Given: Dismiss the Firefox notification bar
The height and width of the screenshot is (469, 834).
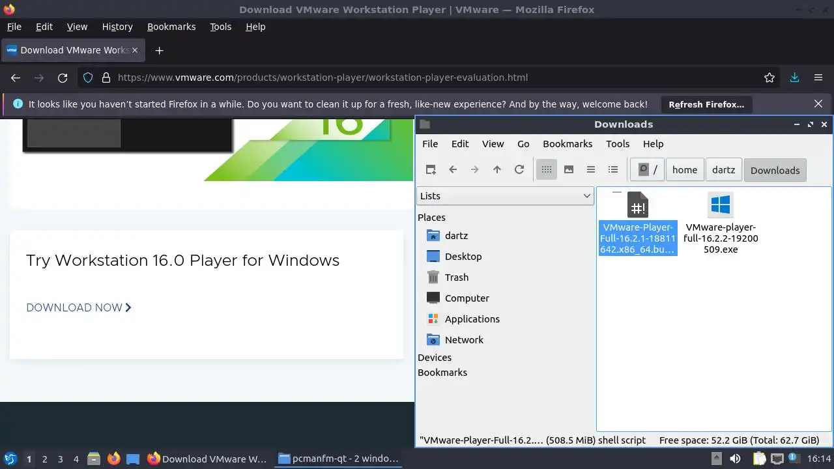Looking at the screenshot, I should click(x=818, y=104).
